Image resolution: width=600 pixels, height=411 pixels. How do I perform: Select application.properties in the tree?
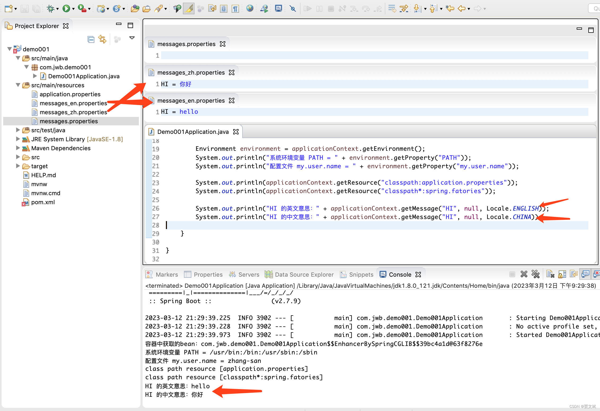(70, 94)
